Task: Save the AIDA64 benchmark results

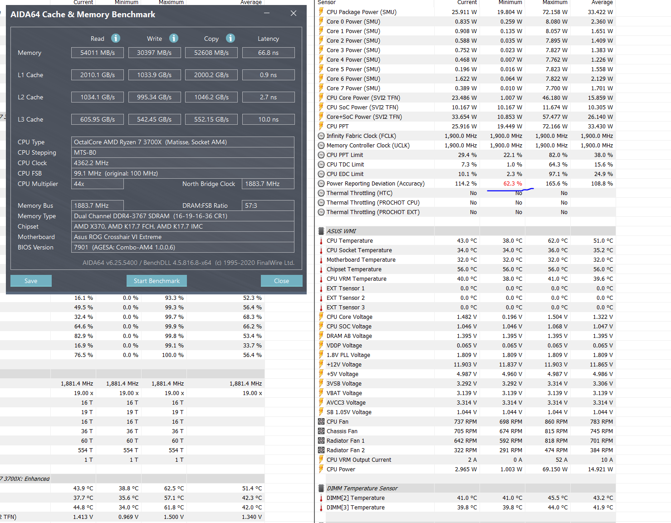Action: [x=31, y=281]
